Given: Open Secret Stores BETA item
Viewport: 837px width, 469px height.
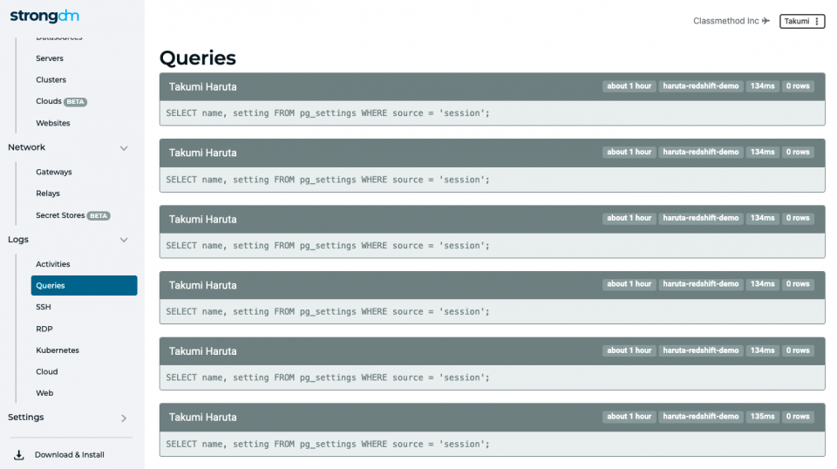Looking at the screenshot, I should coord(73,215).
